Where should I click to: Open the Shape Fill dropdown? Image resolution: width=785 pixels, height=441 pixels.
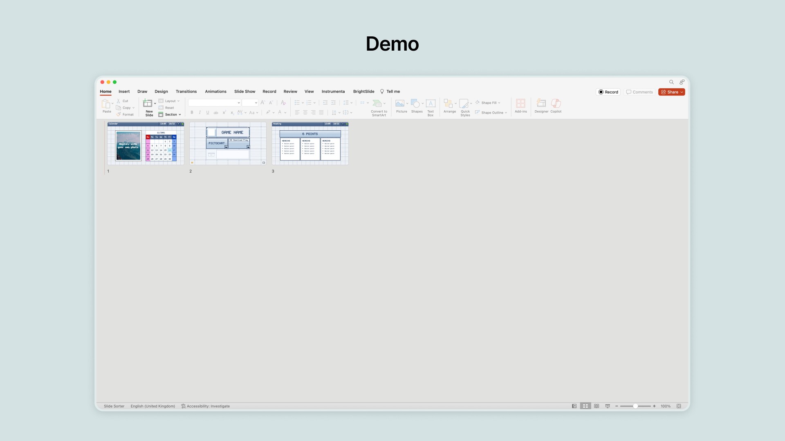(x=499, y=103)
